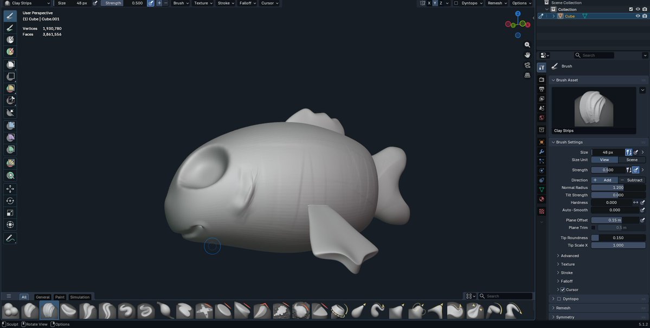This screenshot has height=328, width=650.
Task: Expand Cube in the outliner
Action: (554, 16)
